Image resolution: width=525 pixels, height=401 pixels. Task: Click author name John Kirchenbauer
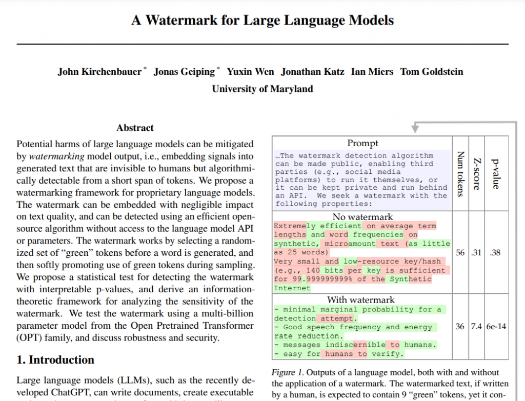99,72
